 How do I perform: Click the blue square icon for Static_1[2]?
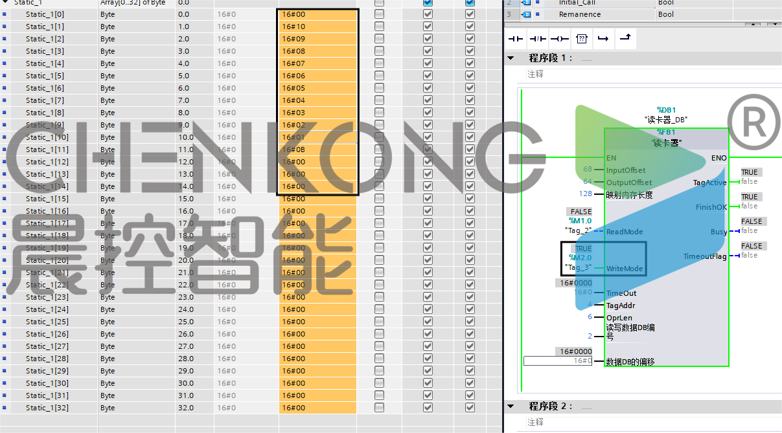pyautogui.click(x=5, y=39)
